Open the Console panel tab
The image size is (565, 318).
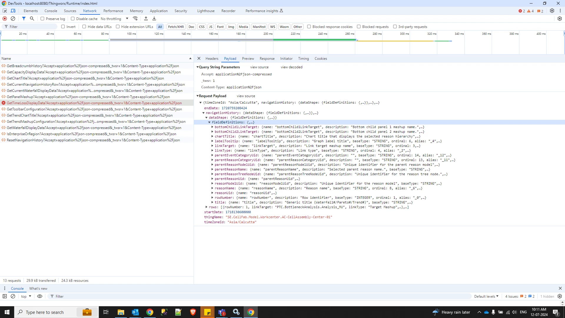51,11
